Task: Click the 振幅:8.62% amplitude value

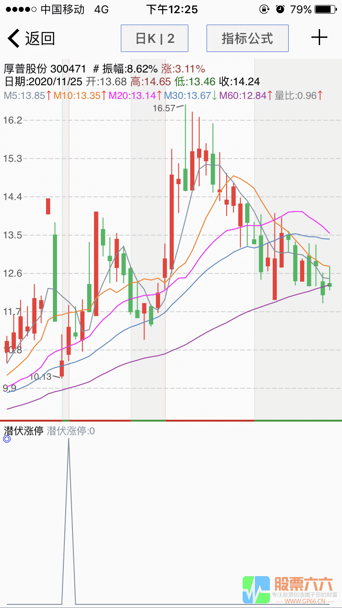Action: click(x=130, y=69)
